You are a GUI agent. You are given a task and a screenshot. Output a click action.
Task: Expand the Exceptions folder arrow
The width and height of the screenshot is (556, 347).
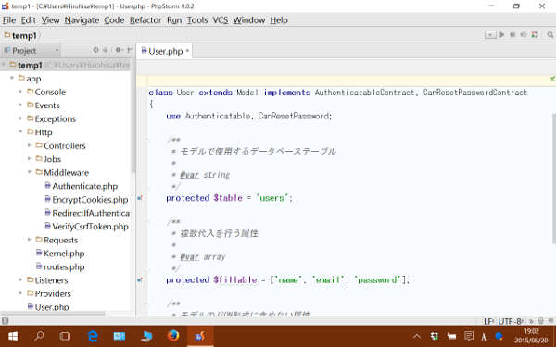point(20,118)
